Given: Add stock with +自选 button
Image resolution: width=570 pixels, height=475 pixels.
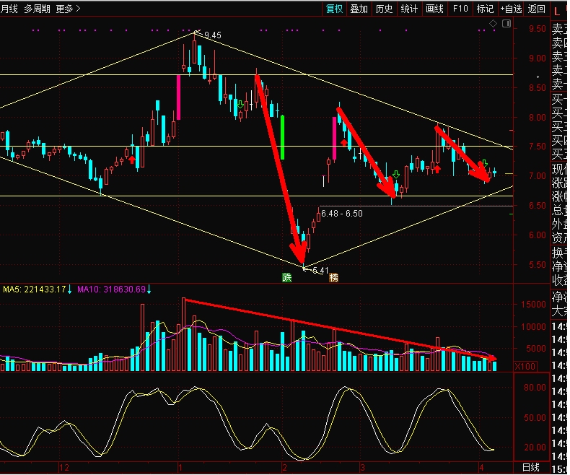Looking at the screenshot, I should point(511,9).
